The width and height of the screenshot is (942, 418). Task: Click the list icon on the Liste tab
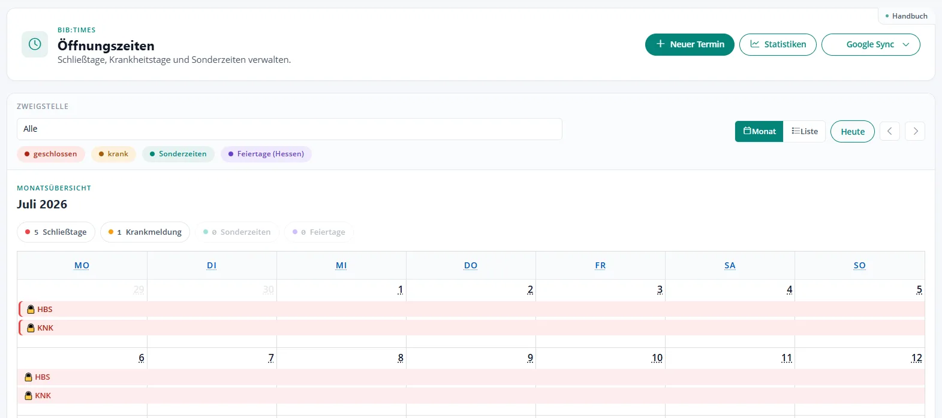click(x=796, y=131)
